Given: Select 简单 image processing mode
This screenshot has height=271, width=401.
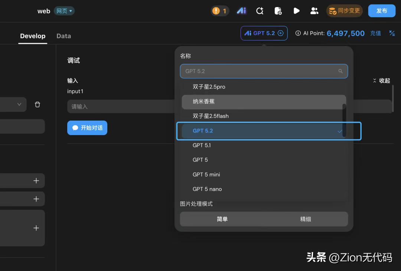Looking at the screenshot, I should coord(222,219).
